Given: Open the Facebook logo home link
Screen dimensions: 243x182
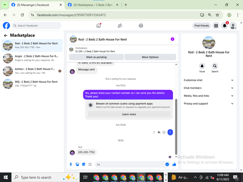Looking at the screenshot, I should pos(6,26).
